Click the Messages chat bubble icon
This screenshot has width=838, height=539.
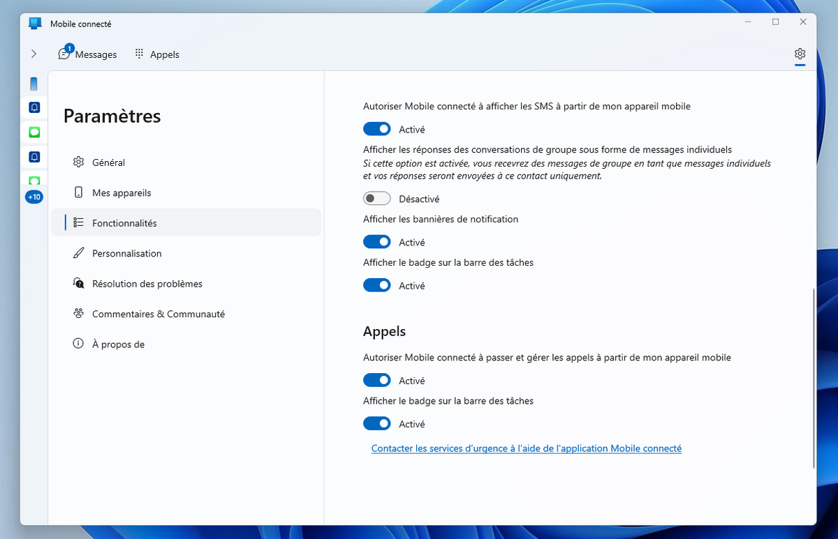tap(64, 54)
